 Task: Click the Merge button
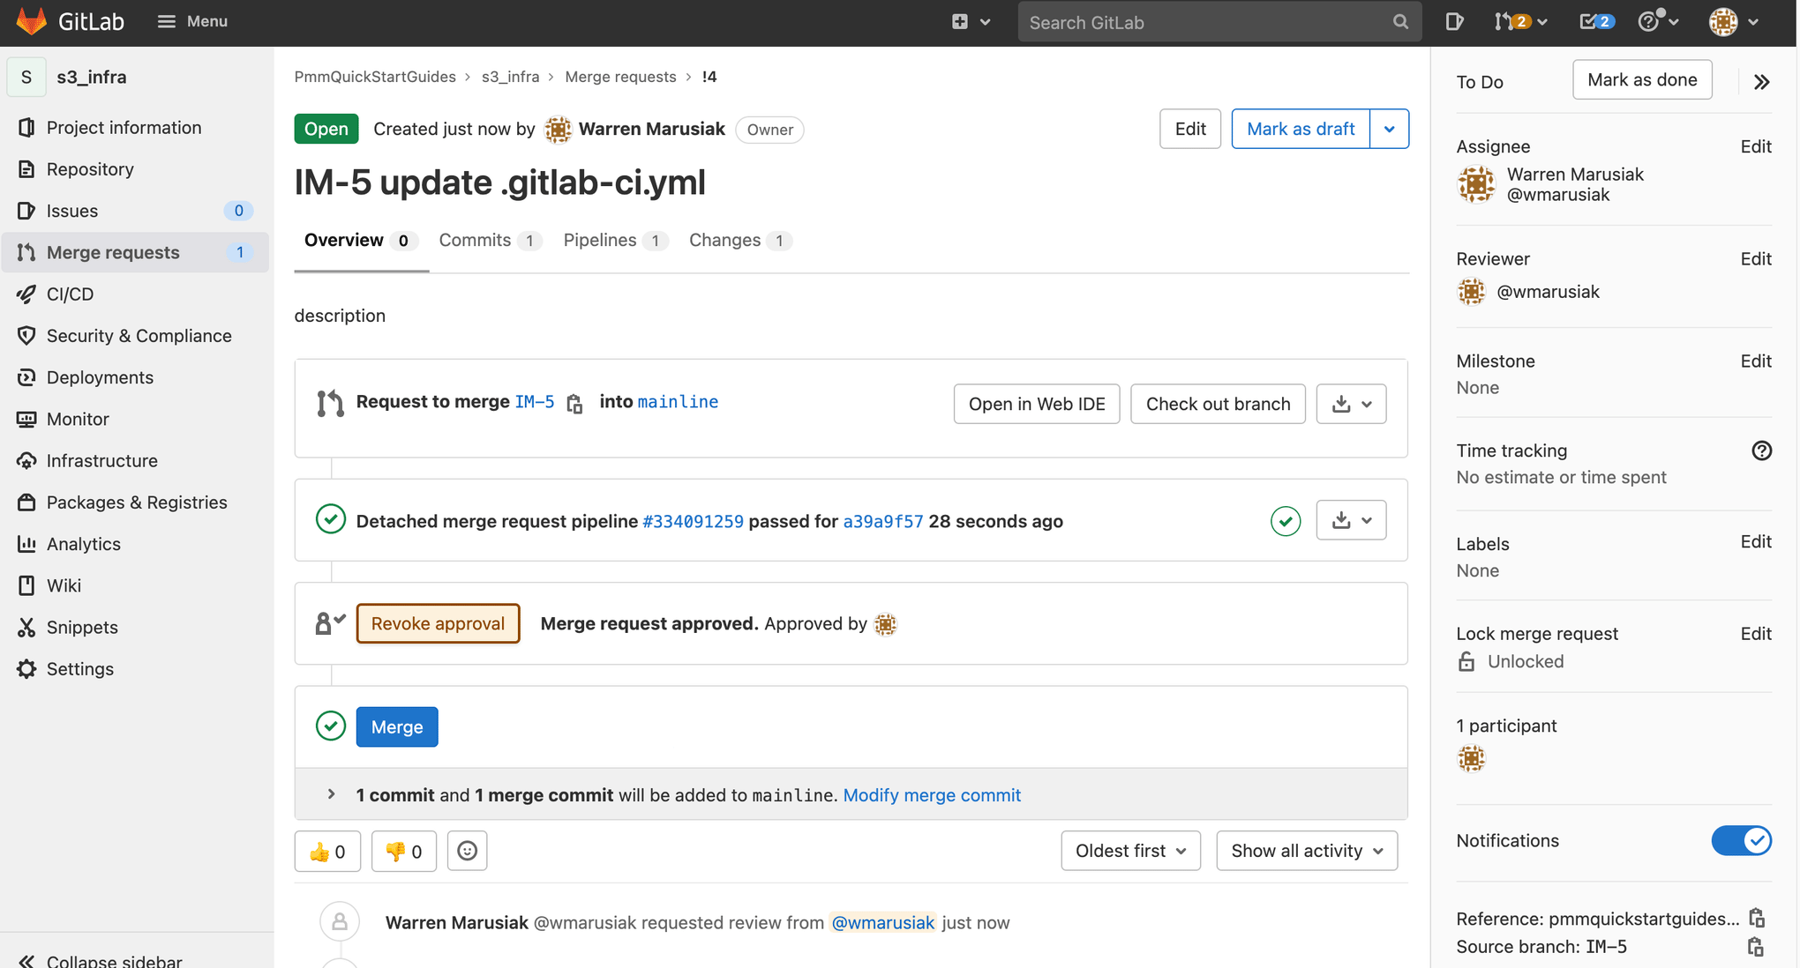tap(397, 726)
